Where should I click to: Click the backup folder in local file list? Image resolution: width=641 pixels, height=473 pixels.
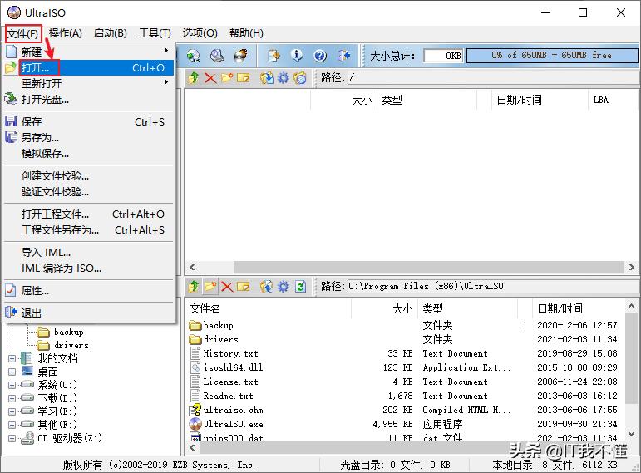pos(219,325)
